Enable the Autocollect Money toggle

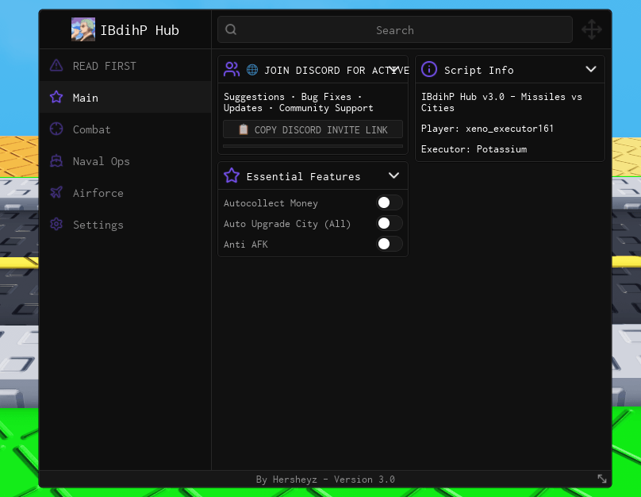(390, 202)
